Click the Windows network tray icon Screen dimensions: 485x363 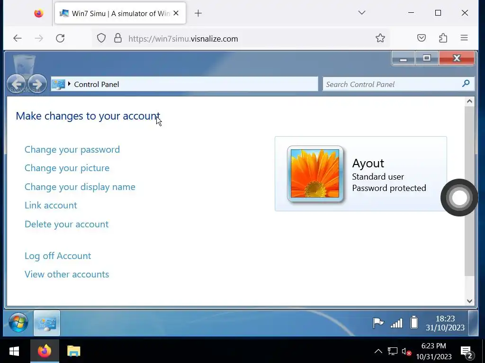[x=393, y=351]
